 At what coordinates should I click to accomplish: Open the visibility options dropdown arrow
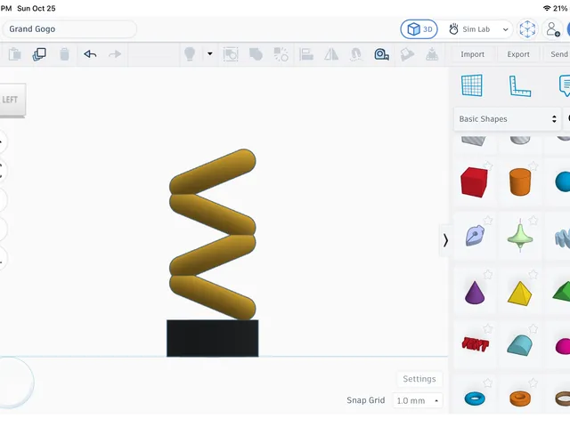click(210, 53)
